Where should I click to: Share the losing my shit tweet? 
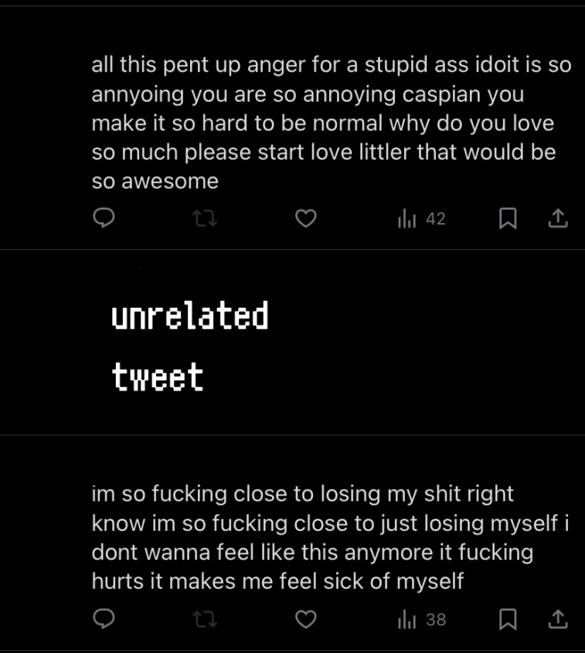pos(558,617)
